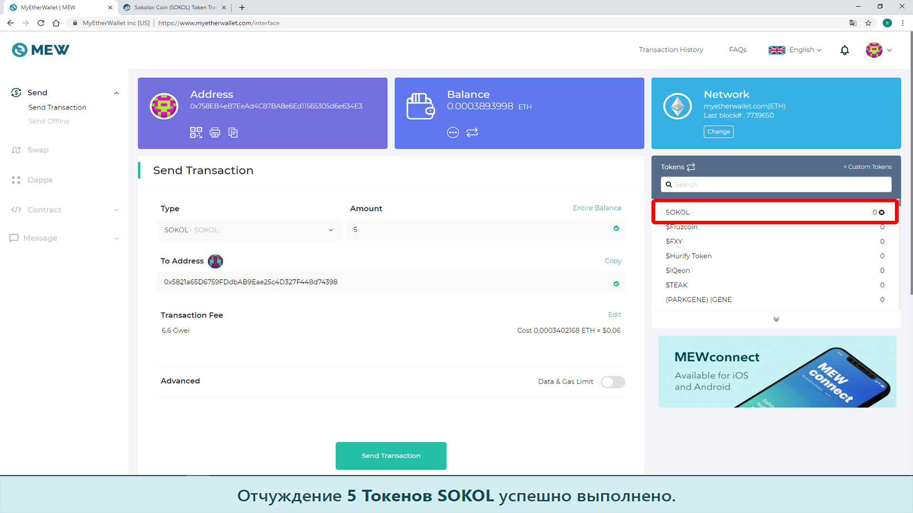This screenshot has height=513, width=913.
Task: Open Transaction History link
Action: [671, 50]
